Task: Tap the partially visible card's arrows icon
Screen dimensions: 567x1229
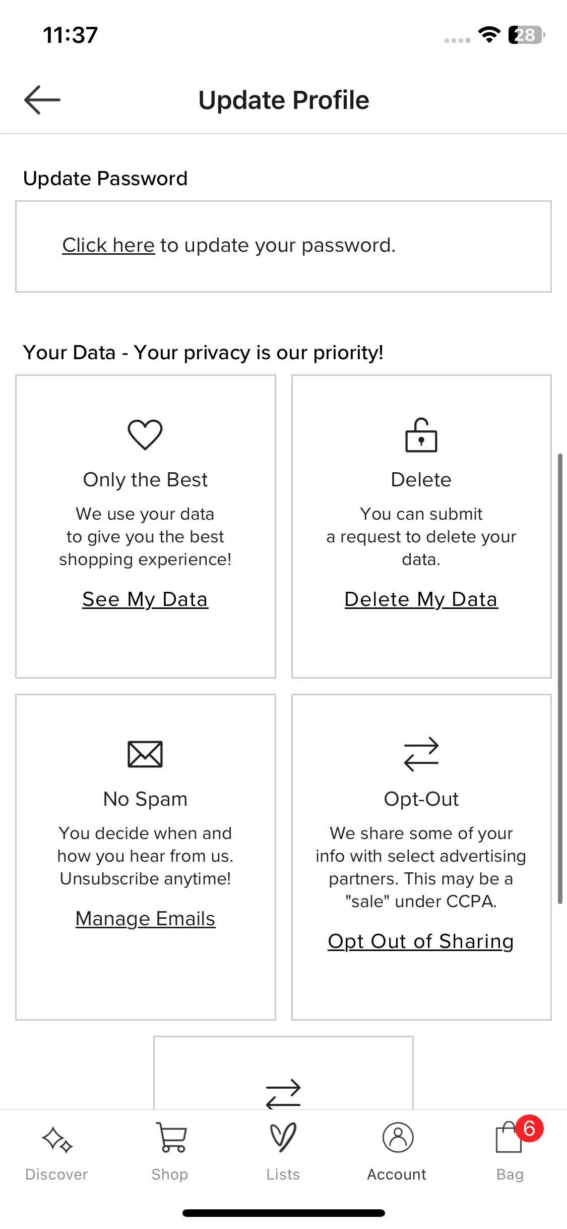Action: (283, 1094)
